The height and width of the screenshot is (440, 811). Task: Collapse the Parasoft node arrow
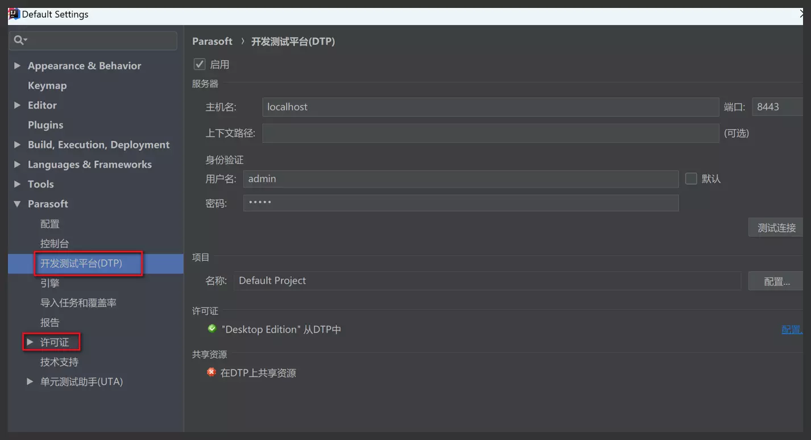pos(17,204)
